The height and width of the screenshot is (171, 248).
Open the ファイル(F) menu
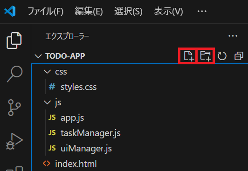(x=46, y=11)
